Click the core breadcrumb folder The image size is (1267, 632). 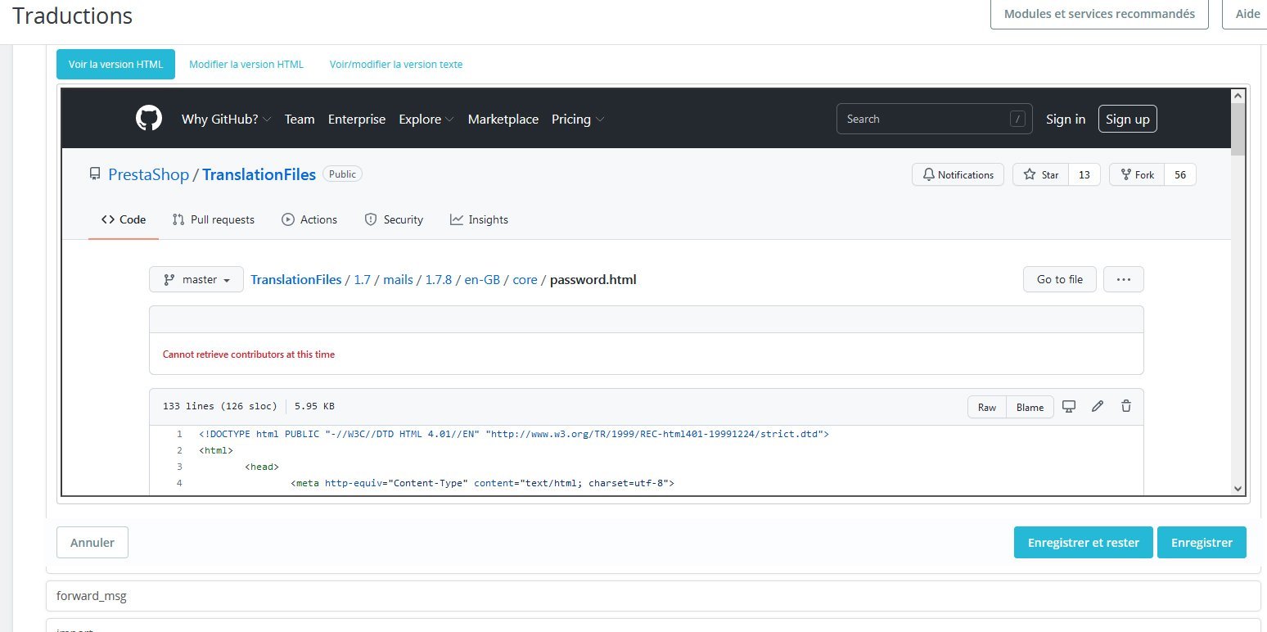[x=525, y=279]
